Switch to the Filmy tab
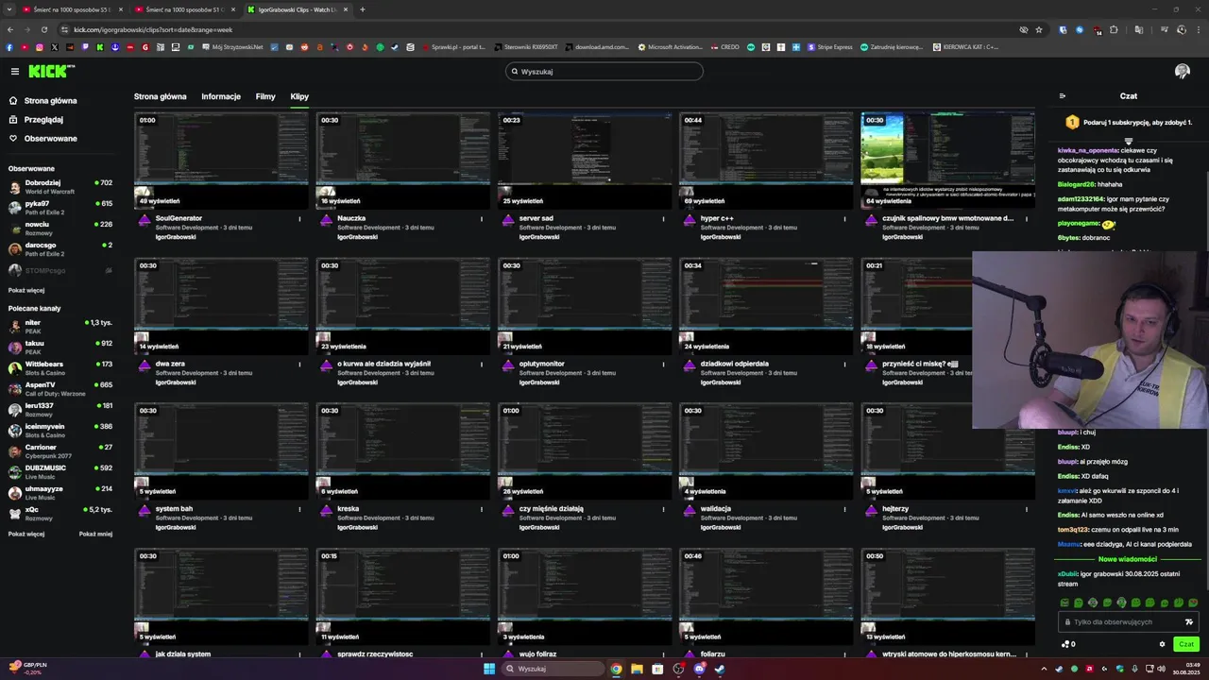Viewport: 1209px width, 680px height. coord(265,96)
